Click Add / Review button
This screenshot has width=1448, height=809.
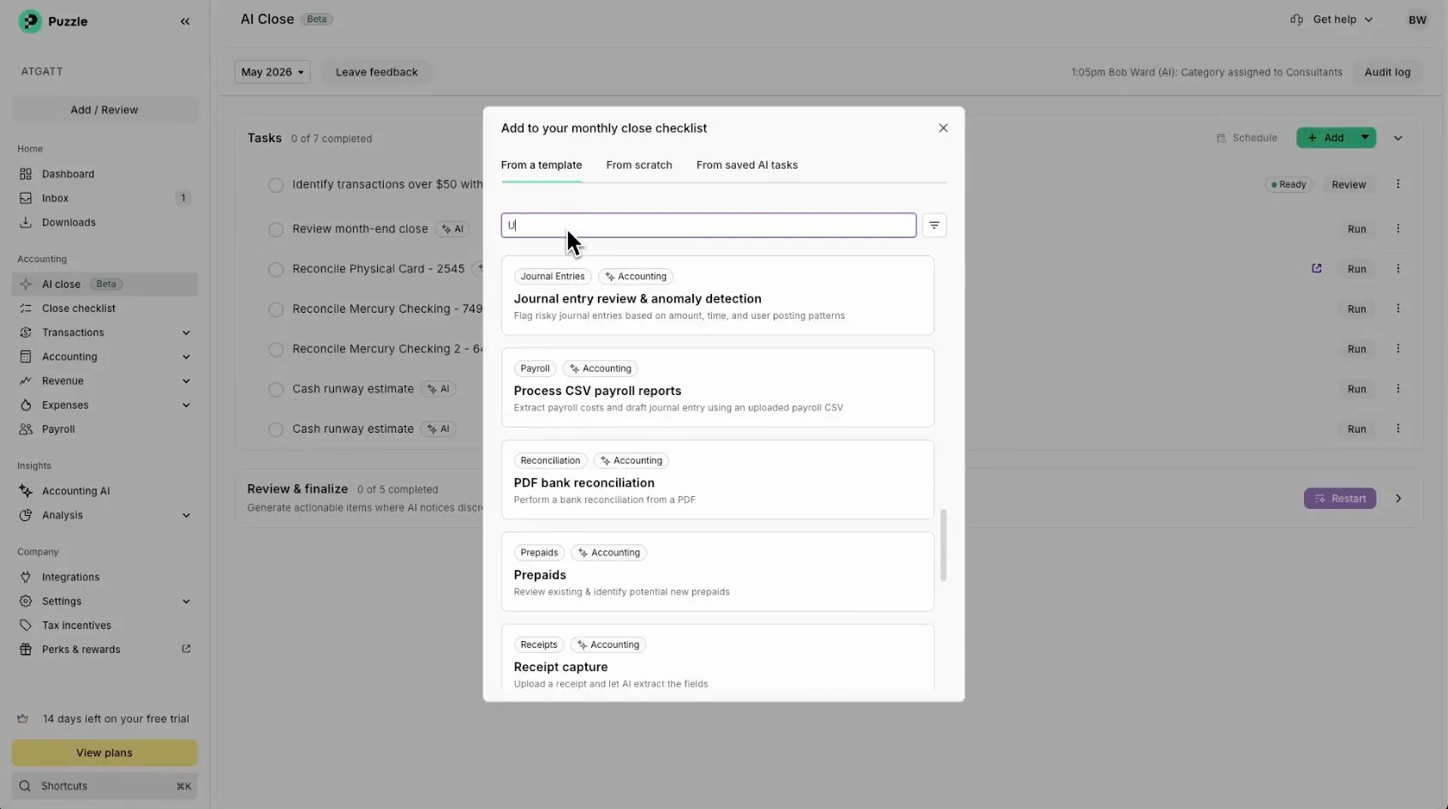tap(105, 110)
